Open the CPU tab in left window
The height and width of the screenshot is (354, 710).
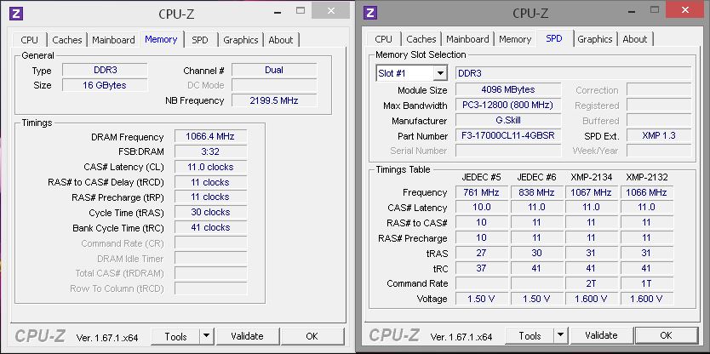[x=30, y=40]
